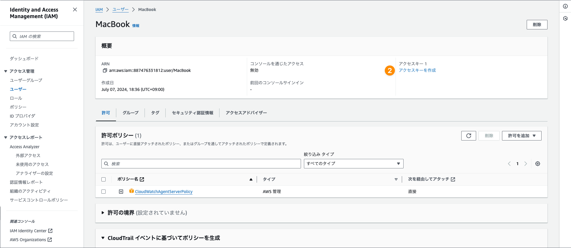Click the creation date July 07, 2024, 18:36

pos(133,89)
